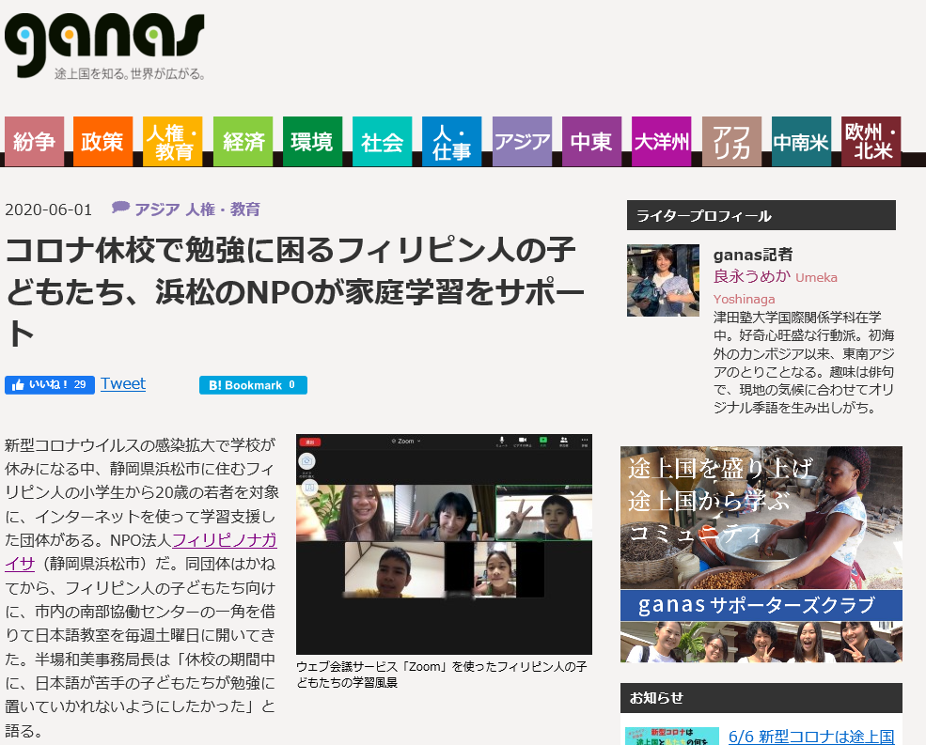Click the Tweet link
Screen dimensions: 926x745
pyautogui.click(x=123, y=383)
